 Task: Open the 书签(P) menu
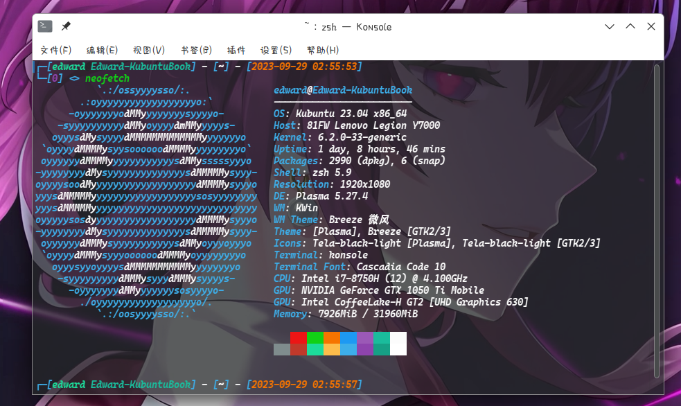coord(195,49)
